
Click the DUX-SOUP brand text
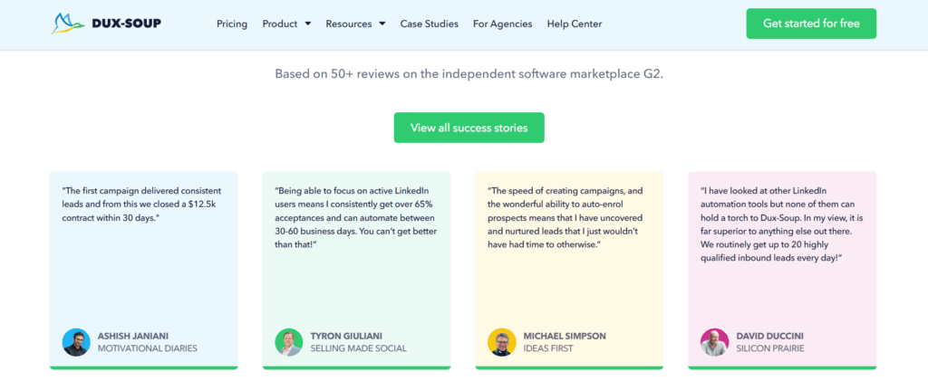(127, 24)
